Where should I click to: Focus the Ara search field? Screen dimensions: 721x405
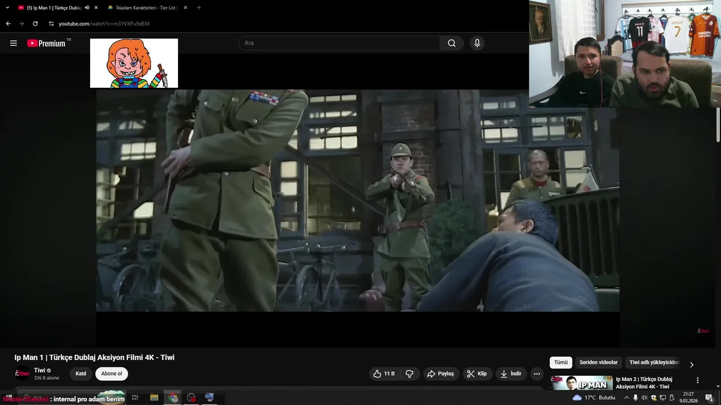coord(339,43)
